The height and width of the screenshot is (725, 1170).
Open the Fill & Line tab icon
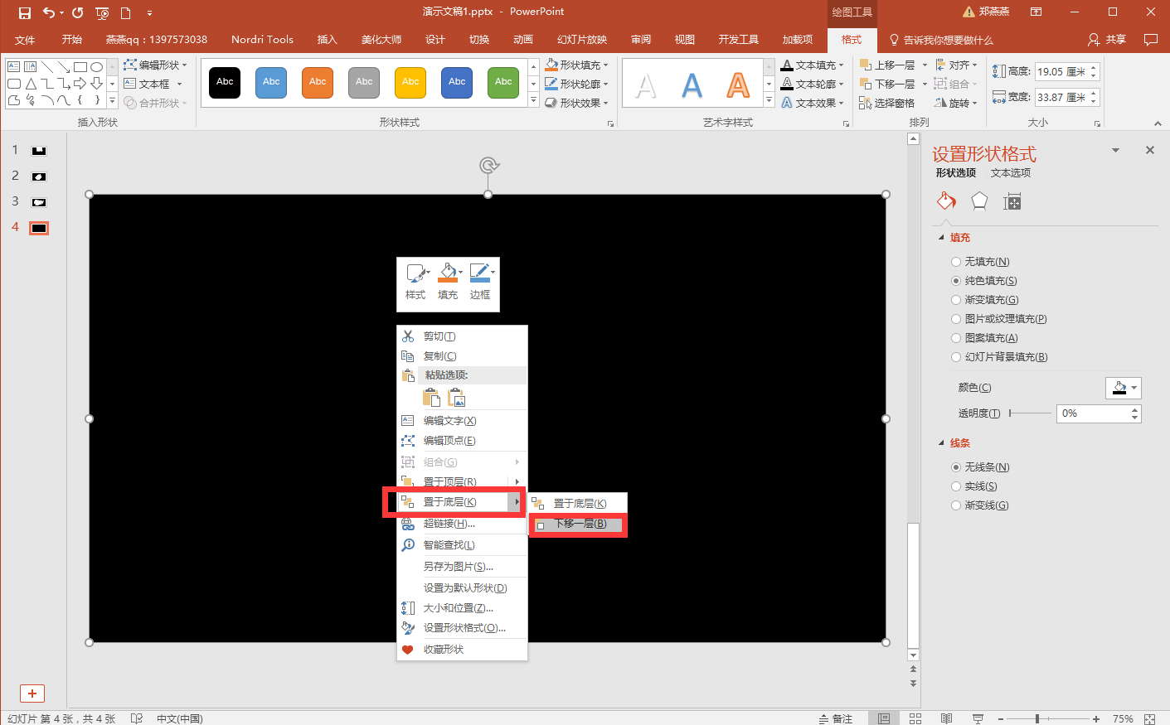click(x=946, y=201)
